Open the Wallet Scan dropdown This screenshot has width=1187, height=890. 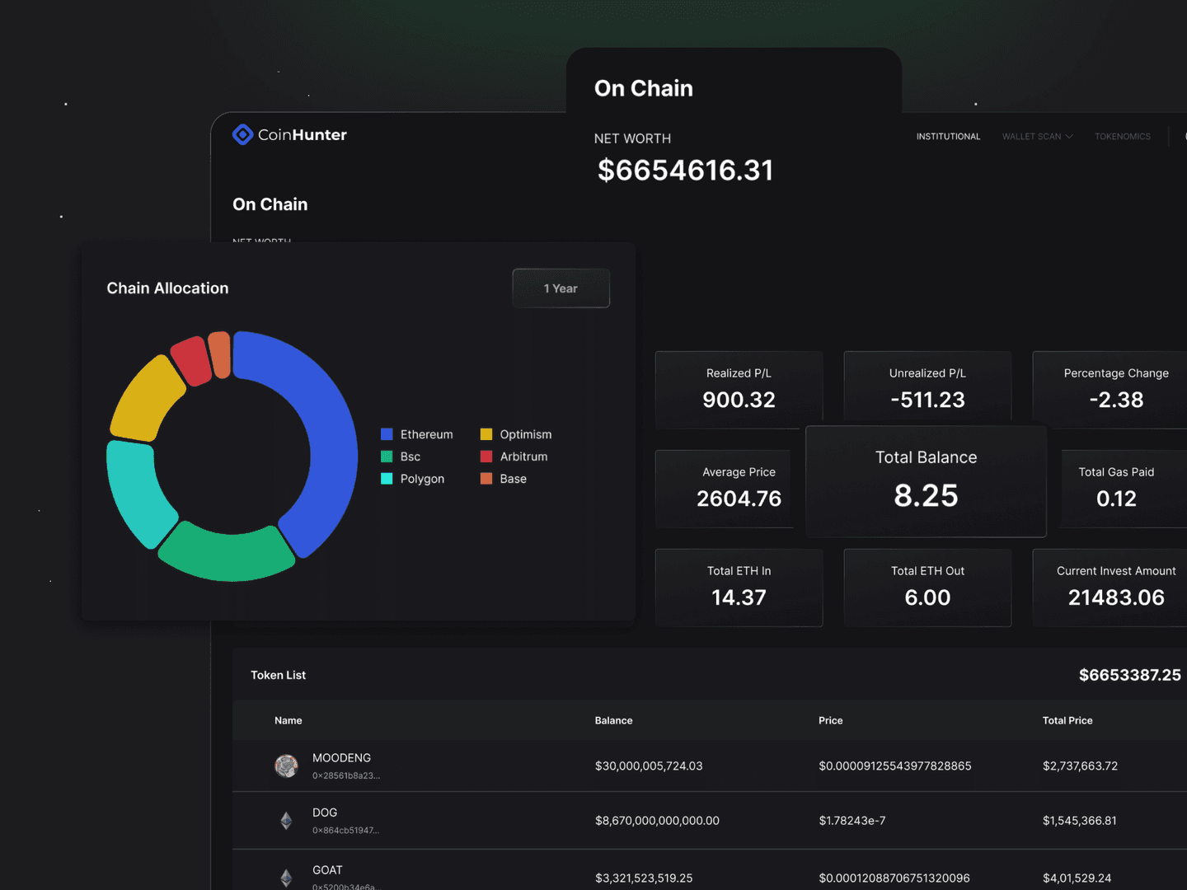pyautogui.click(x=1036, y=136)
